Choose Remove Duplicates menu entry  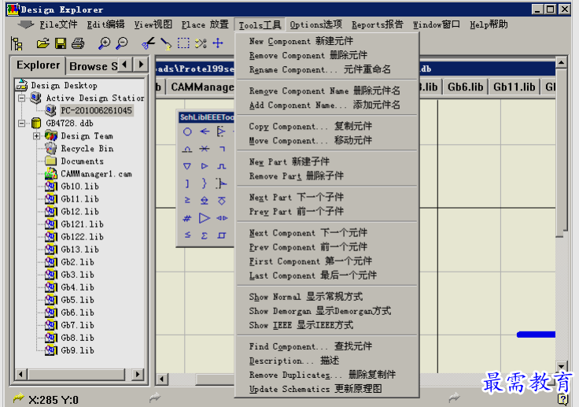[326, 375]
